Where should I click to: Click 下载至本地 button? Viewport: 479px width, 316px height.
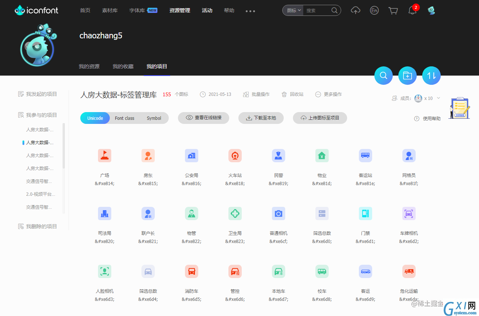(261, 118)
